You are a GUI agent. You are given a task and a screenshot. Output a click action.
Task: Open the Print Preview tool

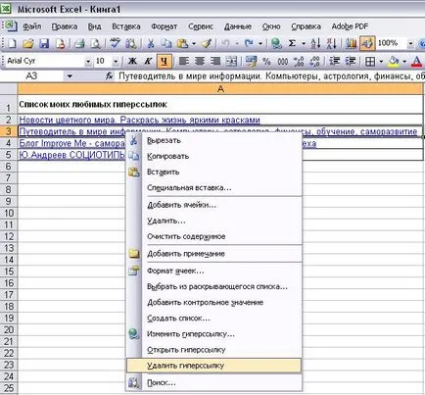95,43
